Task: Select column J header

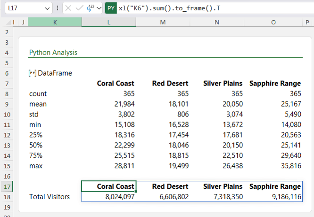Action: point(23,22)
